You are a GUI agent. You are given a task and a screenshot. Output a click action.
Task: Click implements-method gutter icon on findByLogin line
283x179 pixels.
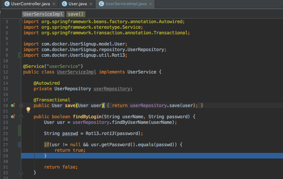[13, 117]
